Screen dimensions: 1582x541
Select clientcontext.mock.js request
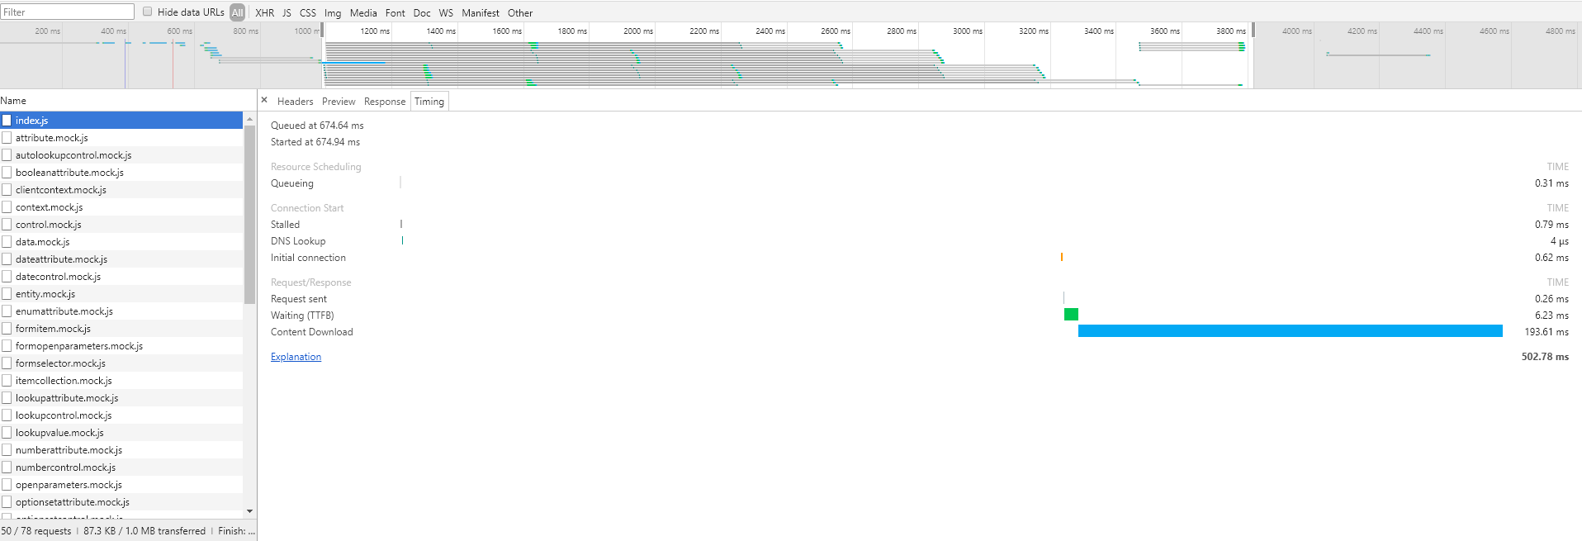point(121,190)
